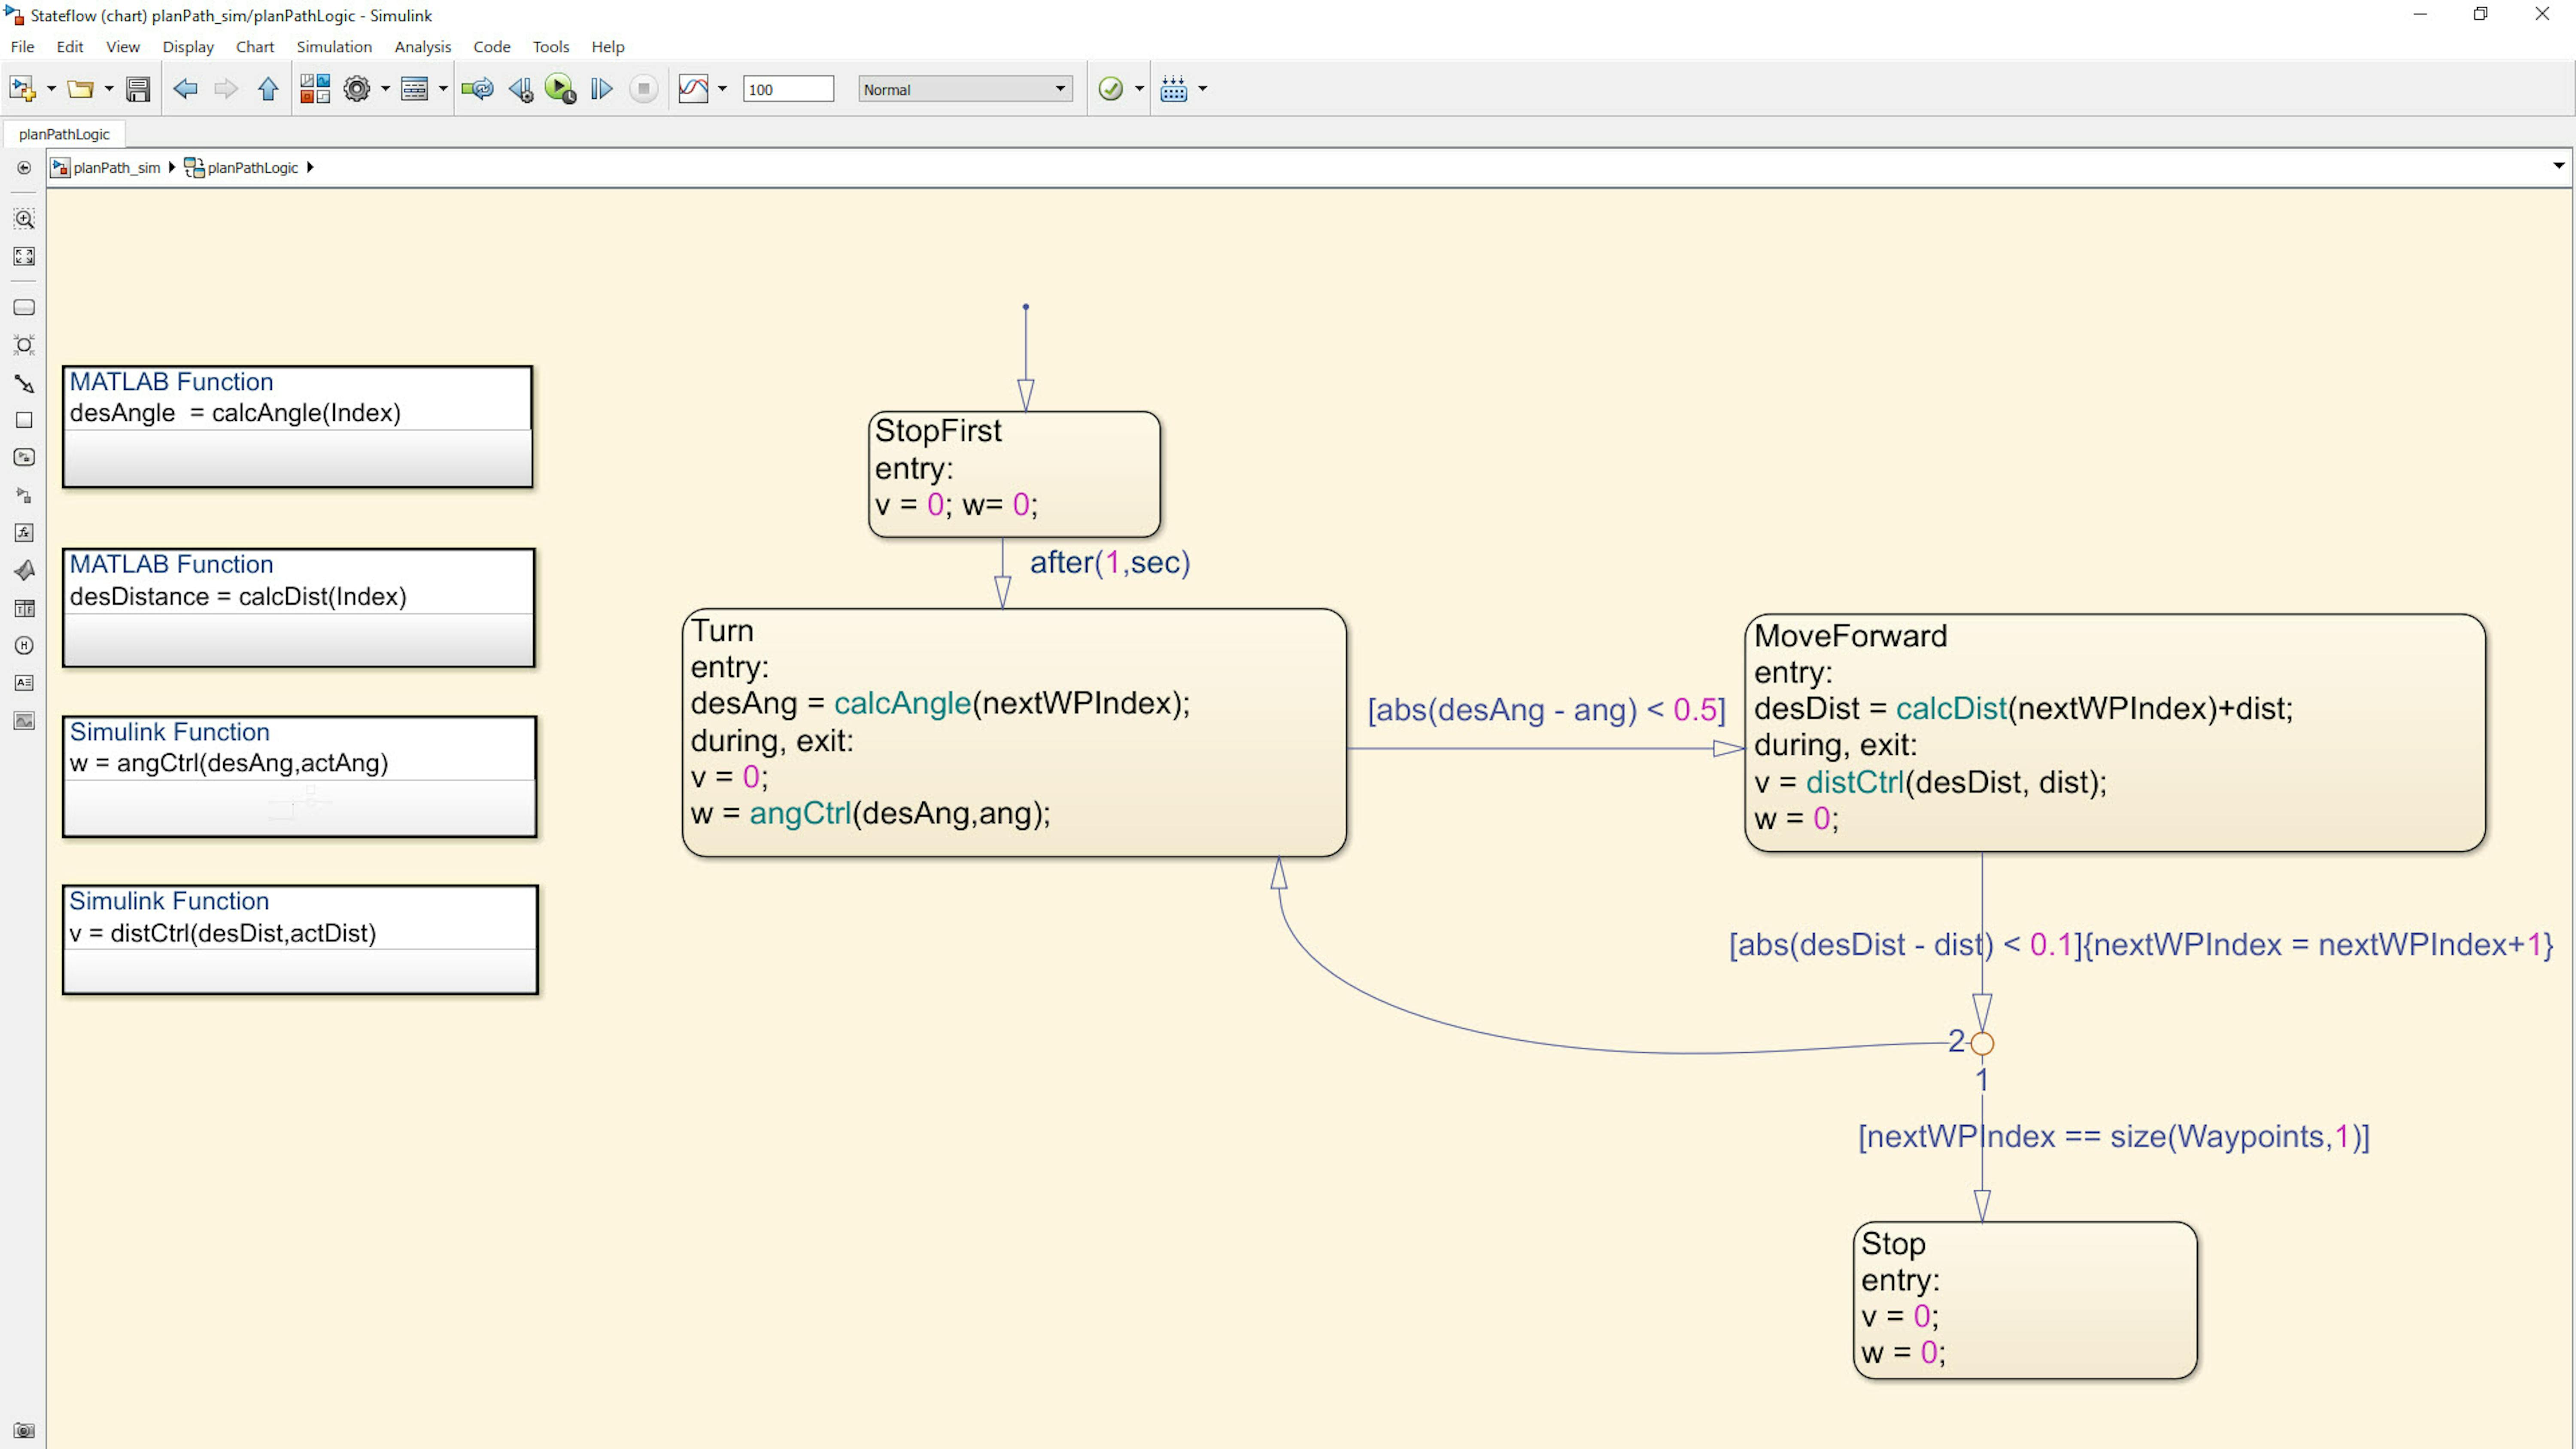Viewport: 2576px width, 1449px height.
Task: Click the Update Diagram green loop icon
Action: (477, 89)
